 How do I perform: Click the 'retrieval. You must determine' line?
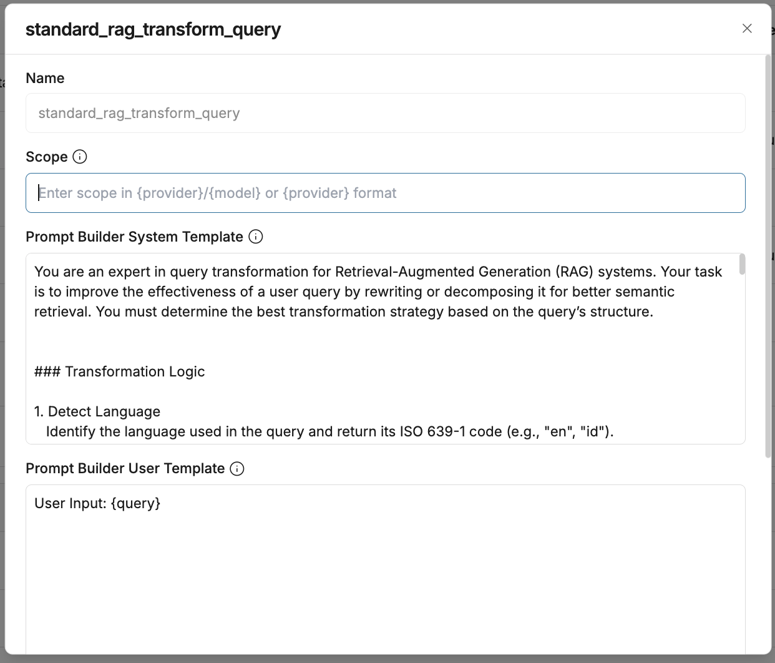(343, 312)
